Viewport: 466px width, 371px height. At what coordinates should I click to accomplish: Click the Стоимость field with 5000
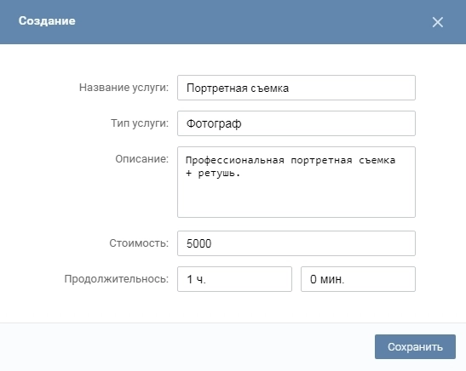[x=296, y=243]
